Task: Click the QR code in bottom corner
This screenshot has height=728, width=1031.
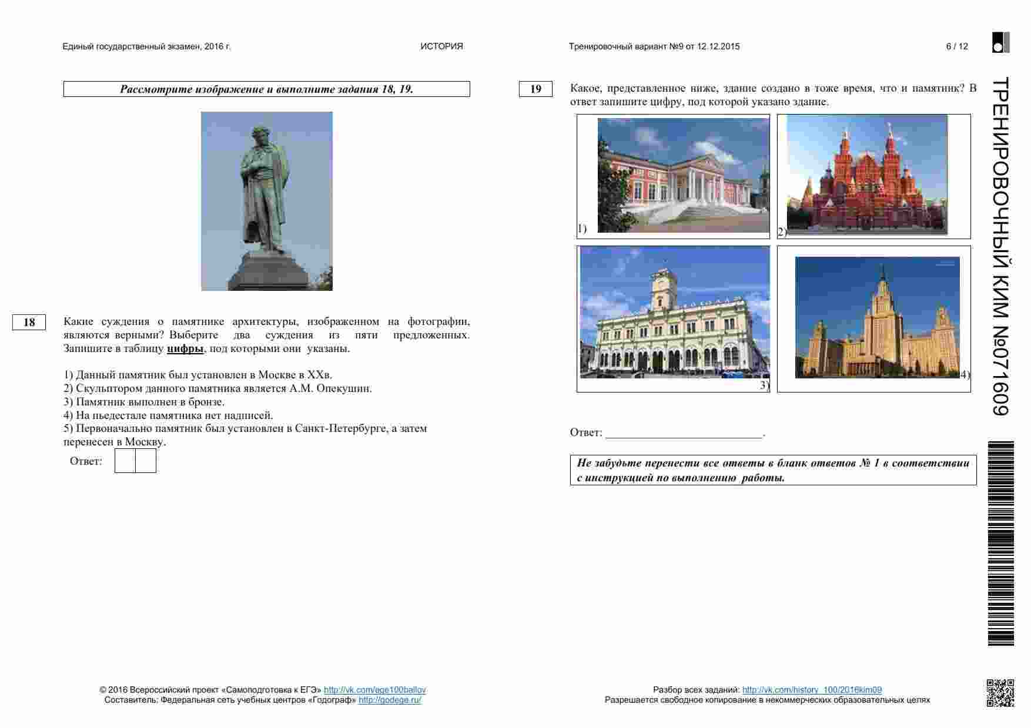Action: click(1000, 693)
